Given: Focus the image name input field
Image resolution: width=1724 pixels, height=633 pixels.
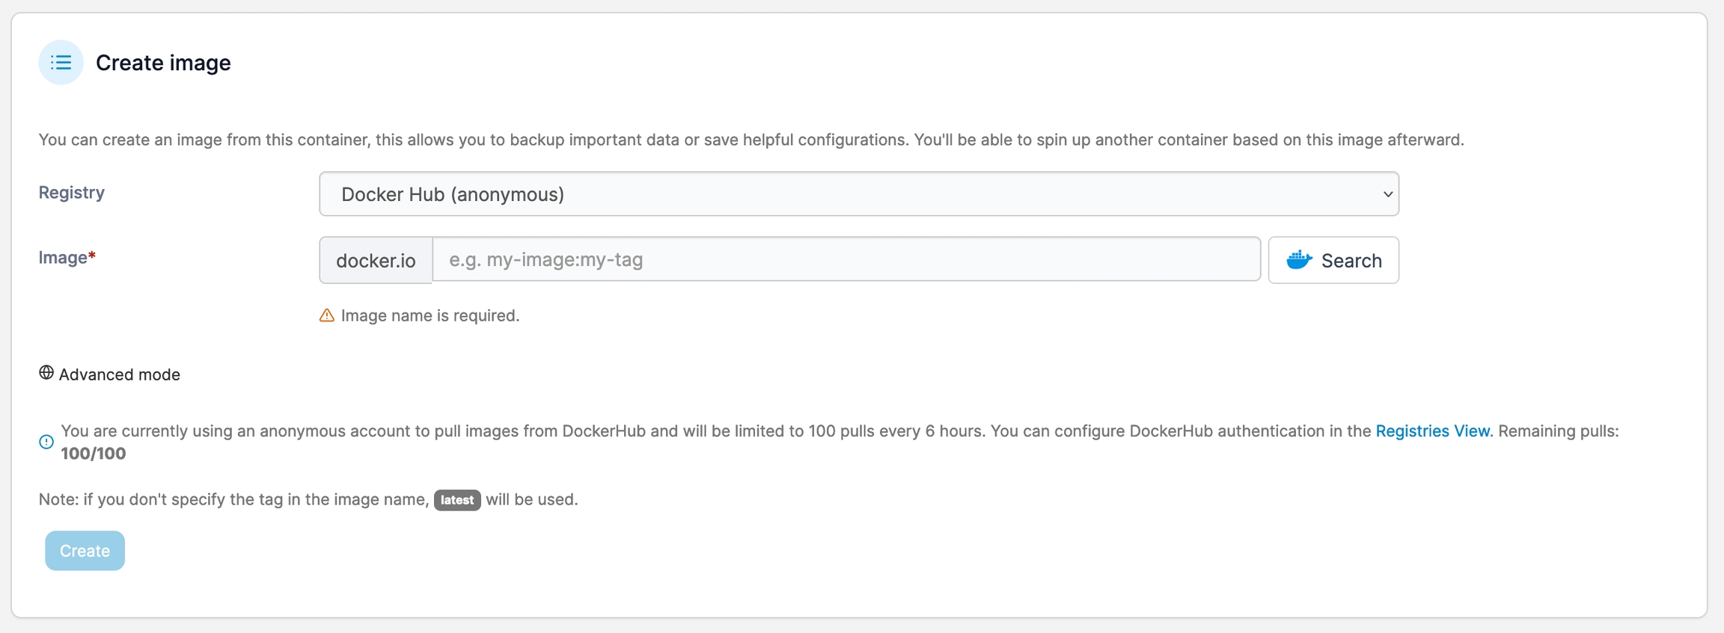Looking at the screenshot, I should pos(846,259).
